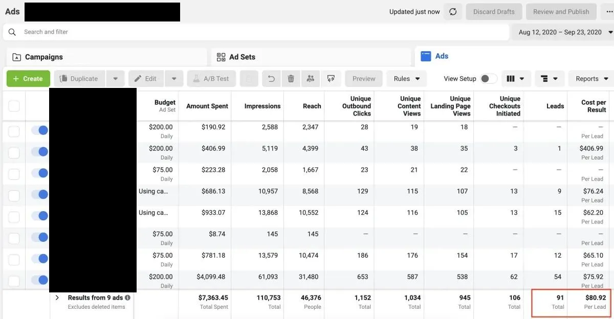The height and width of the screenshot is (319, 614).
Task: Switch to the Campaigns tab
Action: (44, 57)
